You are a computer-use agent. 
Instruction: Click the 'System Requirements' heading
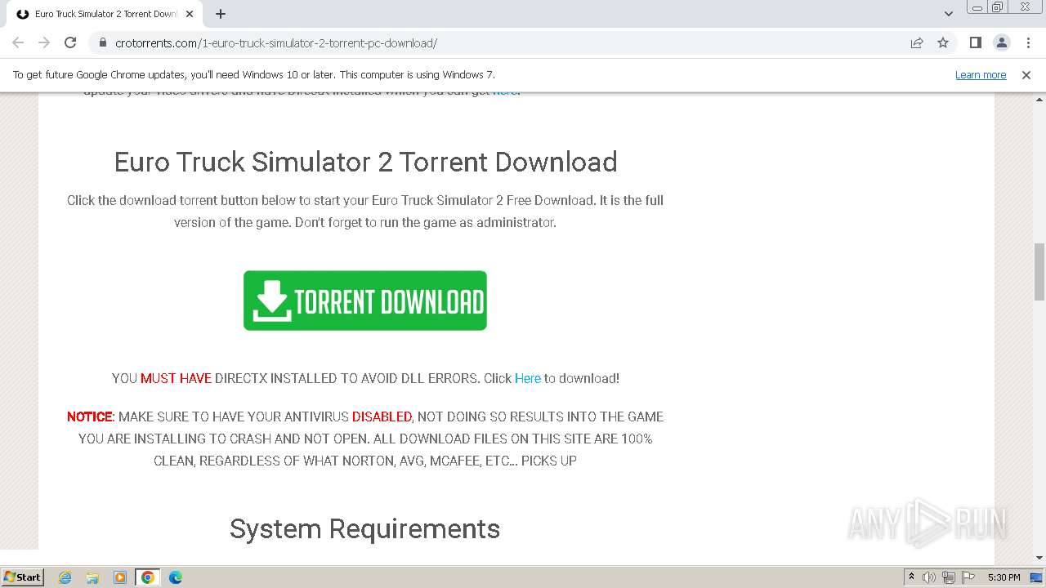point(364,528)
